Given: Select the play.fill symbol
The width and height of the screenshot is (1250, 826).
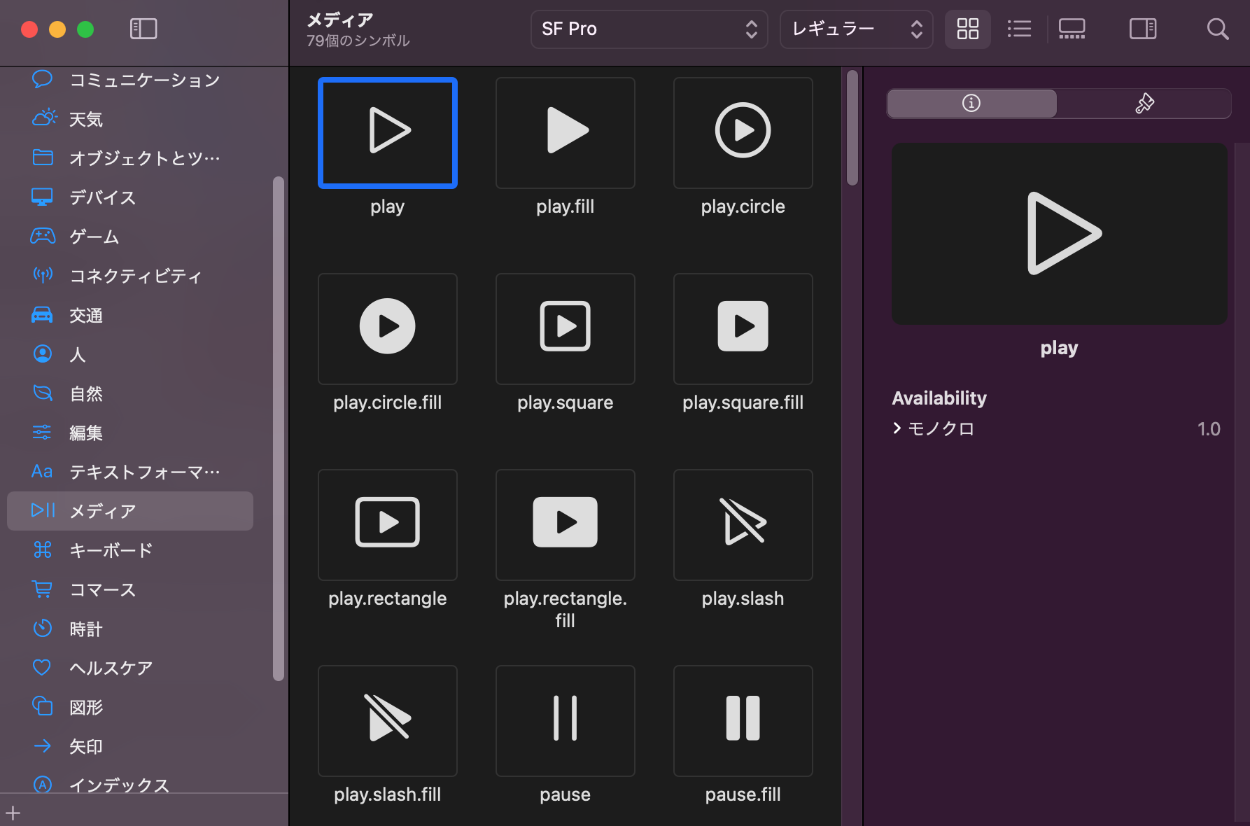Looking at the screenshot, I should pyautogui.click(x=566, y=133).
